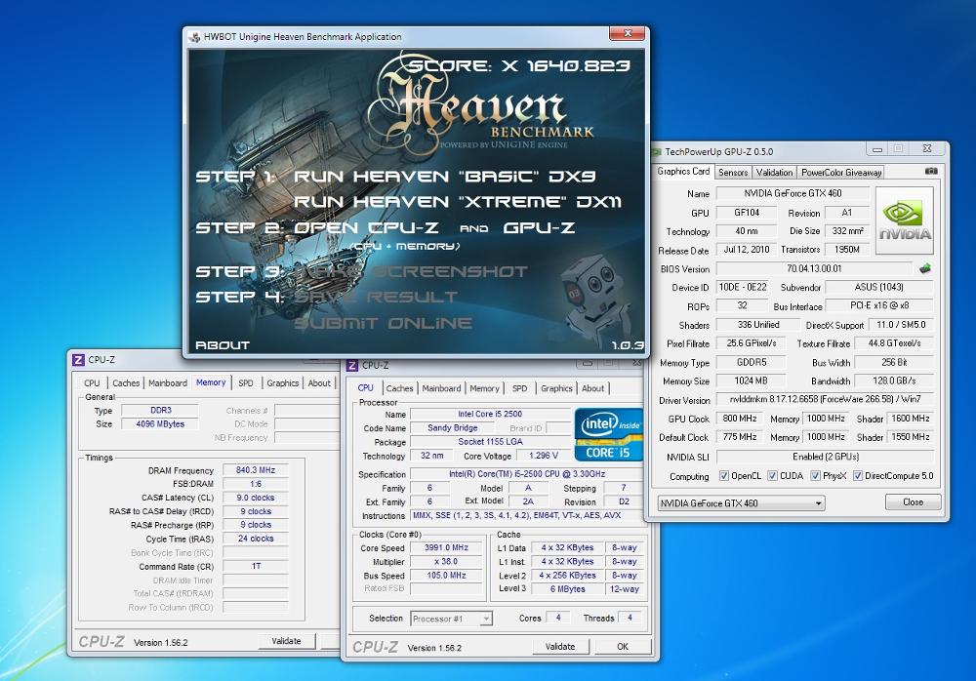Open SPD tab in CPU-Z processor window

(x=520, y=388)
